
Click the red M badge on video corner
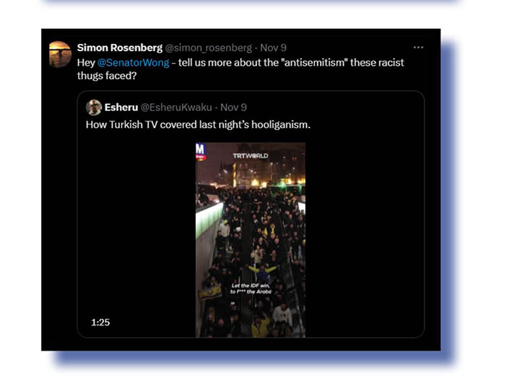point(200,150)
